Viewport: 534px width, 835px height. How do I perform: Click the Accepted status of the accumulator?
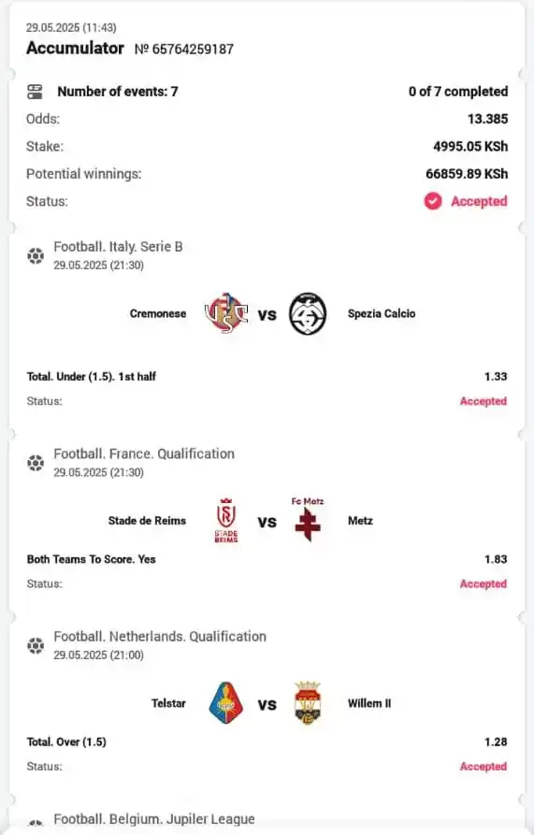coord(479,201)
